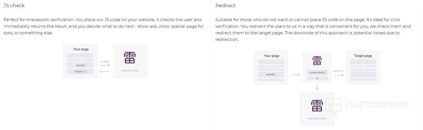This screenshot has width=423, height=130.
Task: Click the Kaminari logo in the JS check diagram
Action: (x=130, y=58)
